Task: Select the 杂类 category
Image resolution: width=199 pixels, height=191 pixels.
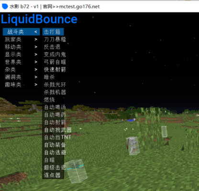Action: click(x=21, y=70)
